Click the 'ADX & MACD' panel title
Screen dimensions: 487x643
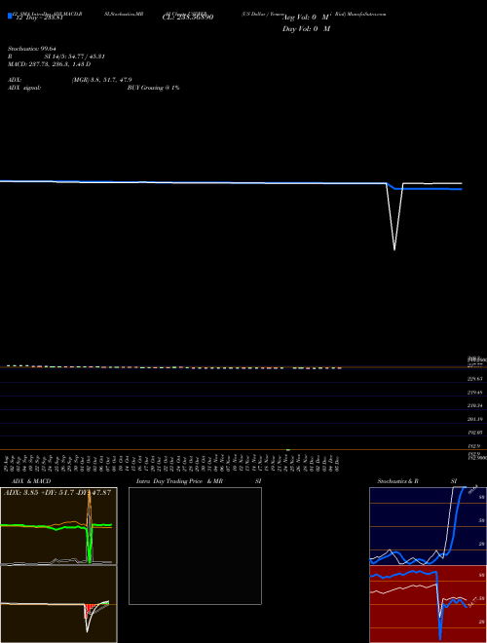(x=31, y=481)
